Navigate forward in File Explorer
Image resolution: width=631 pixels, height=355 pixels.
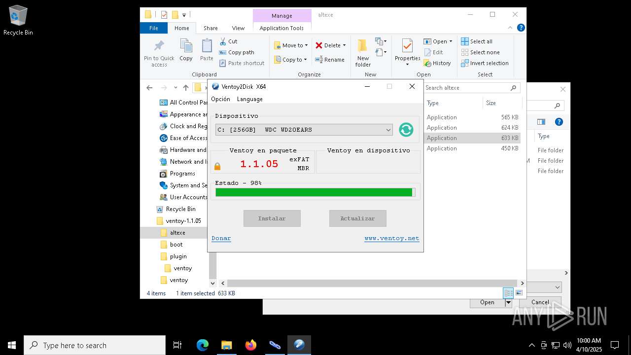(x=164, y=88)
